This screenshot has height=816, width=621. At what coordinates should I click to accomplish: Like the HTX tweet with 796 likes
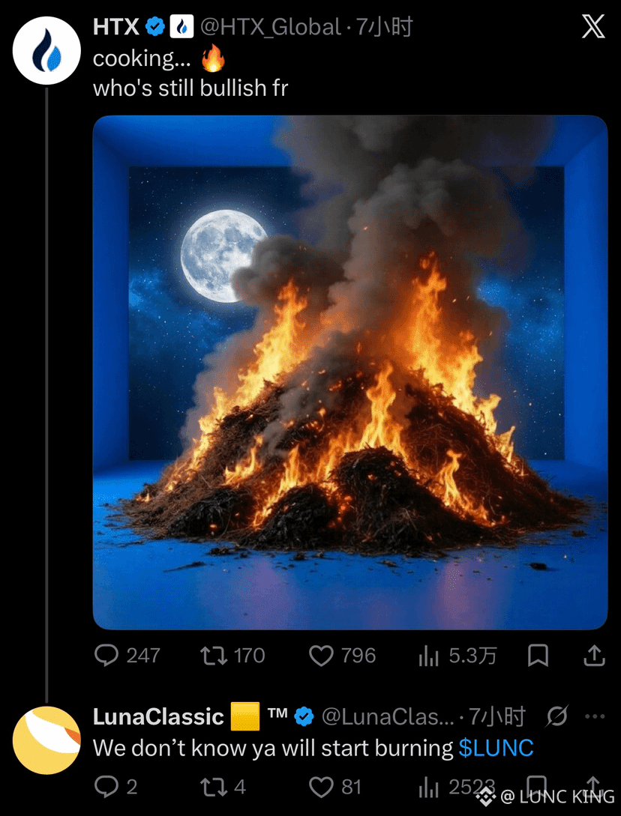(342, 655)
